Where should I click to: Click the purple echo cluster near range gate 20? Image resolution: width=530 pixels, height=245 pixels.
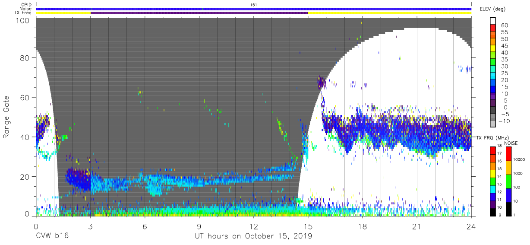click(x=78, y=179)
